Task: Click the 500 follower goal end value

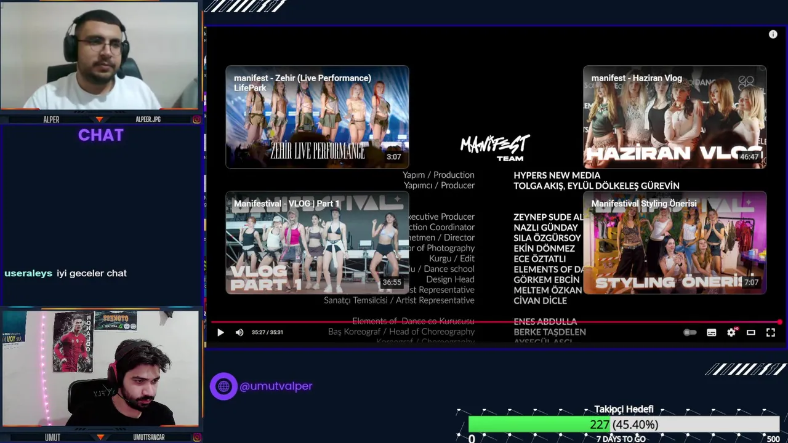Action: click(x=773, y=439)
